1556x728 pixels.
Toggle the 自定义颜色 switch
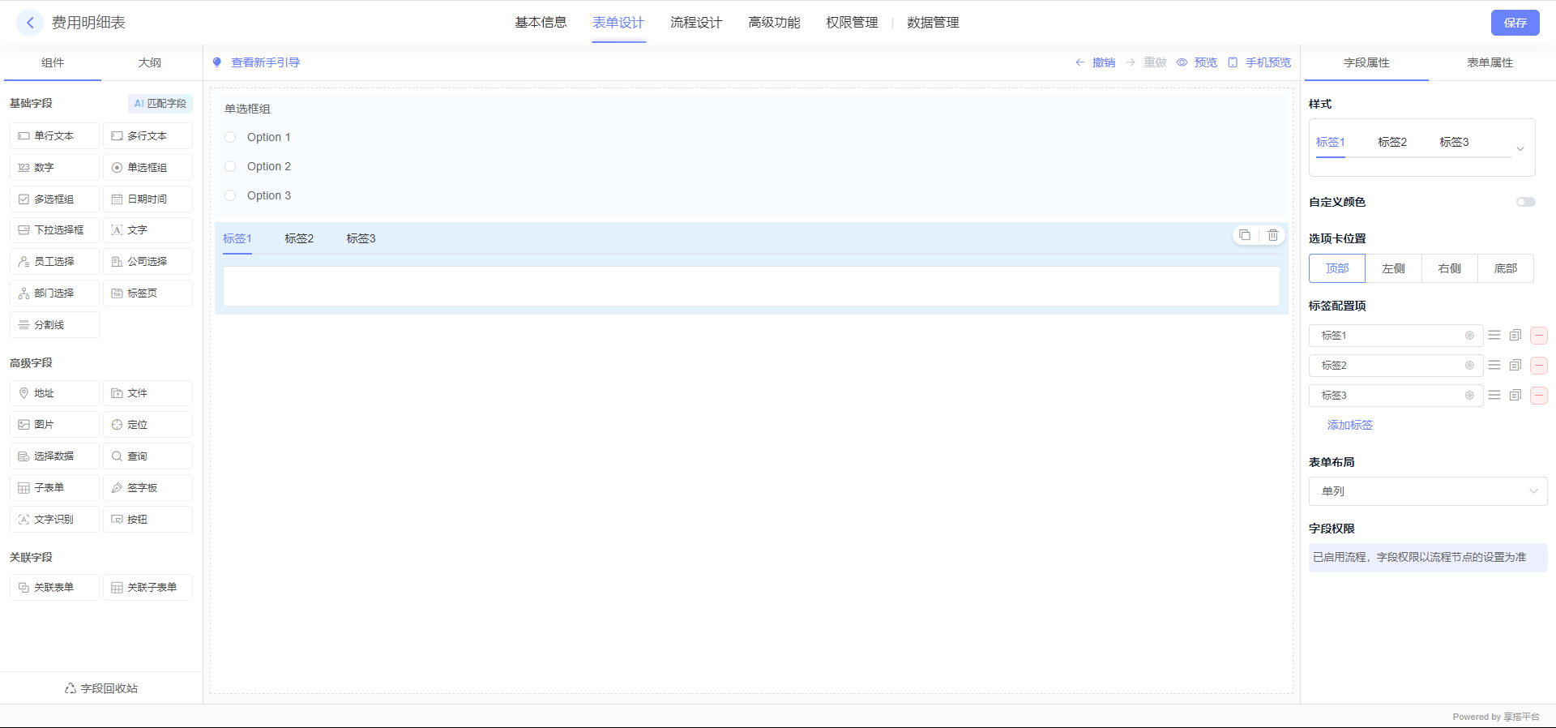click(1525, 202)
